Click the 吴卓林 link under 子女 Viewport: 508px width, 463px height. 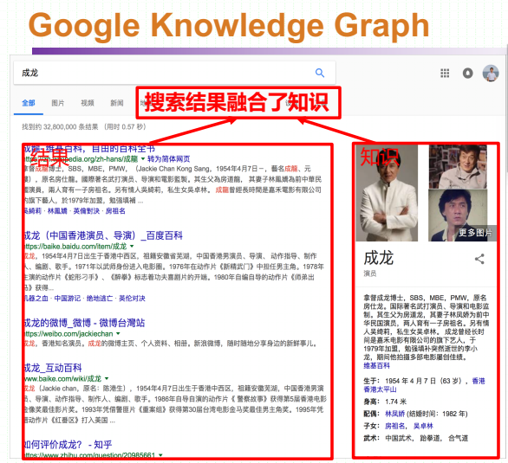coord(423,426)
